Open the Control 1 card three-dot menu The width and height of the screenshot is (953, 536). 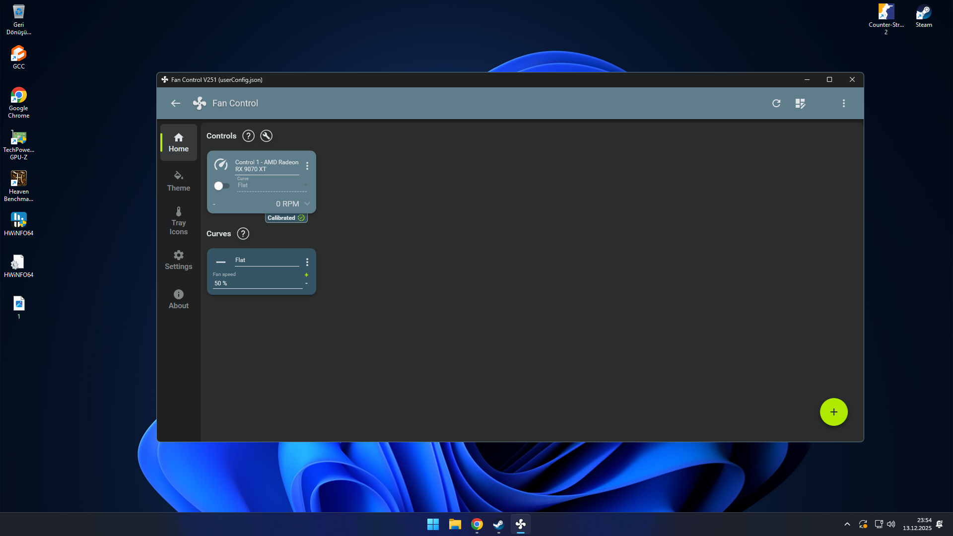[x=307, y=166]
